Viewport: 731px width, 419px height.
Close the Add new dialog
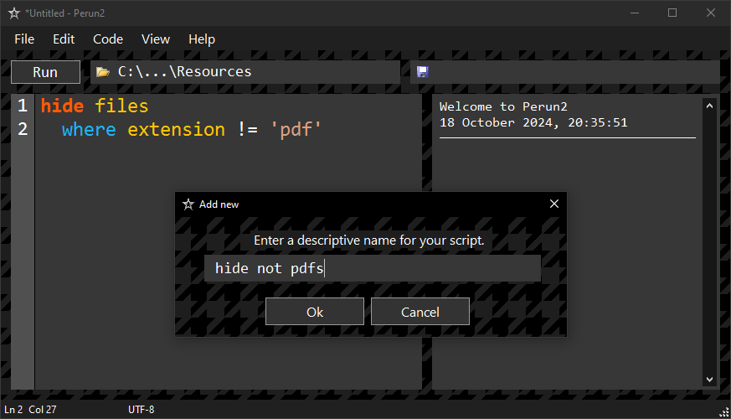click(x=553, y=204)
